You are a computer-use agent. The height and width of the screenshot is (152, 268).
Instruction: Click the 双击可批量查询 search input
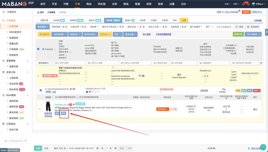tap(224, 27)
